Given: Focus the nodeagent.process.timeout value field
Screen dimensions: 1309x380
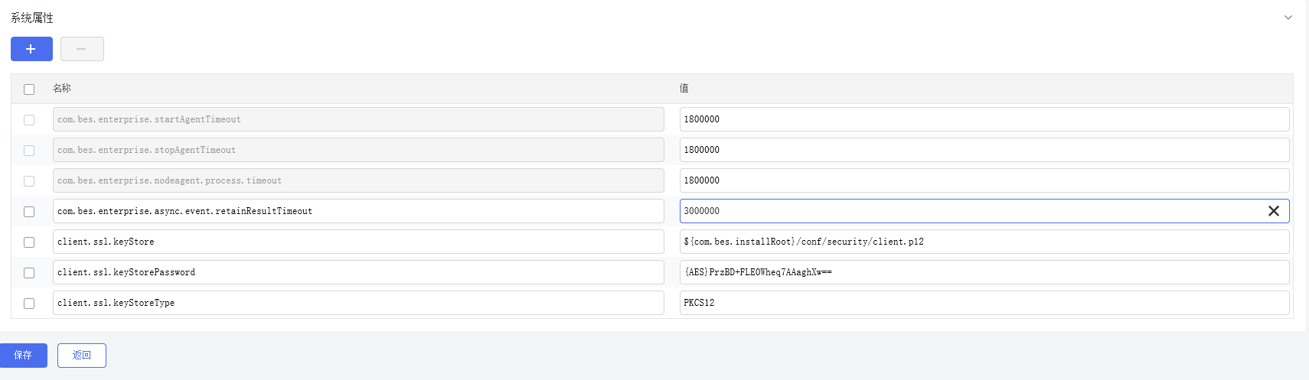Looking at the screenshot, I should click(x=984, y=180).
